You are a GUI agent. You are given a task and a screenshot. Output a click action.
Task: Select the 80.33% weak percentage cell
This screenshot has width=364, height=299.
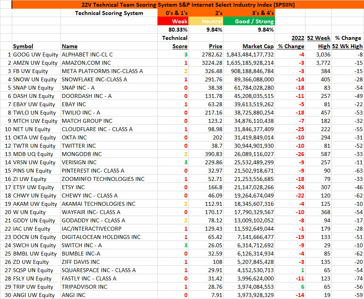pos(173,30)
